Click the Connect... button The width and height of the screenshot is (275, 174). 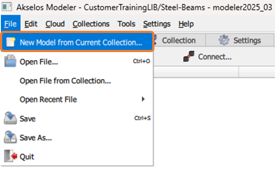(x=207, y=57)
